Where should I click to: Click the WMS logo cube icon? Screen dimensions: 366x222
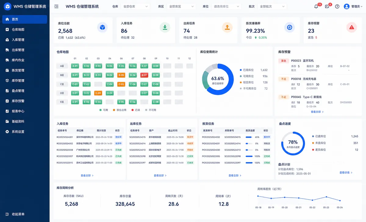coord(7,6)
